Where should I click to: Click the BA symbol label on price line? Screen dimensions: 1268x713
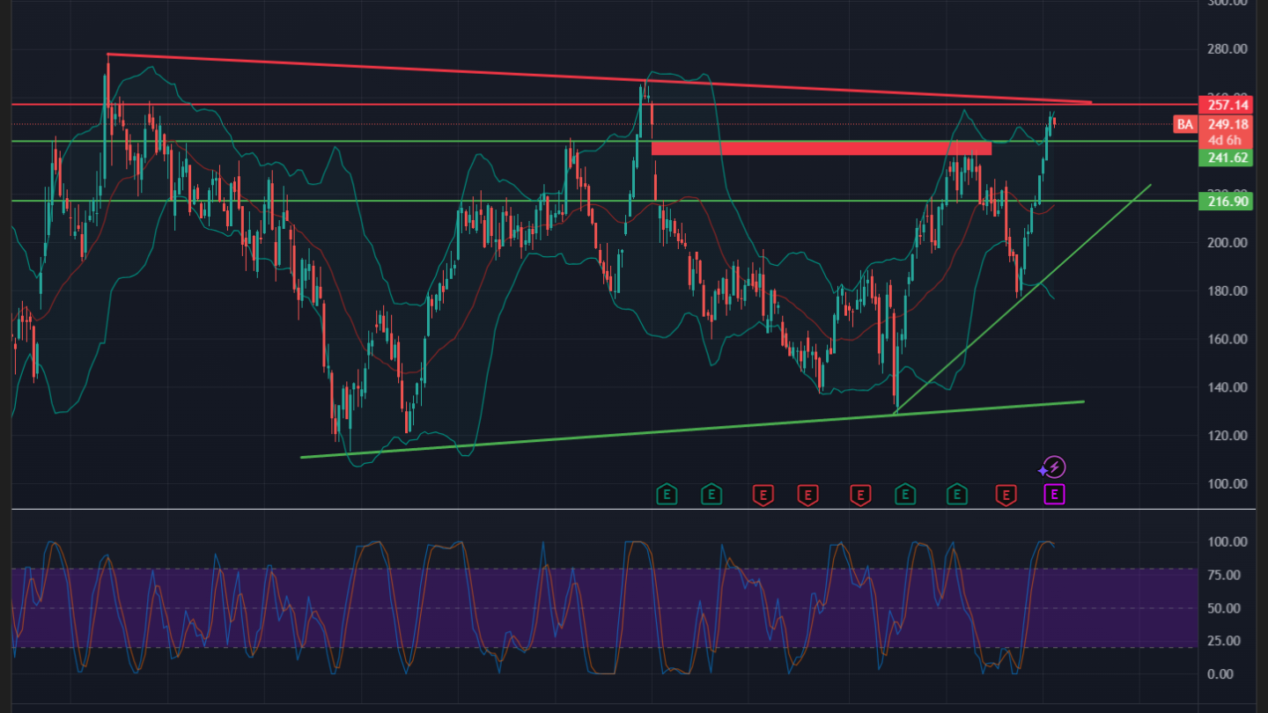pos(1185,124)
